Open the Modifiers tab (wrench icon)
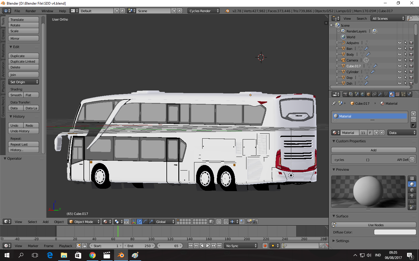Viewport: 419px width, 261px height. (381, 94)
